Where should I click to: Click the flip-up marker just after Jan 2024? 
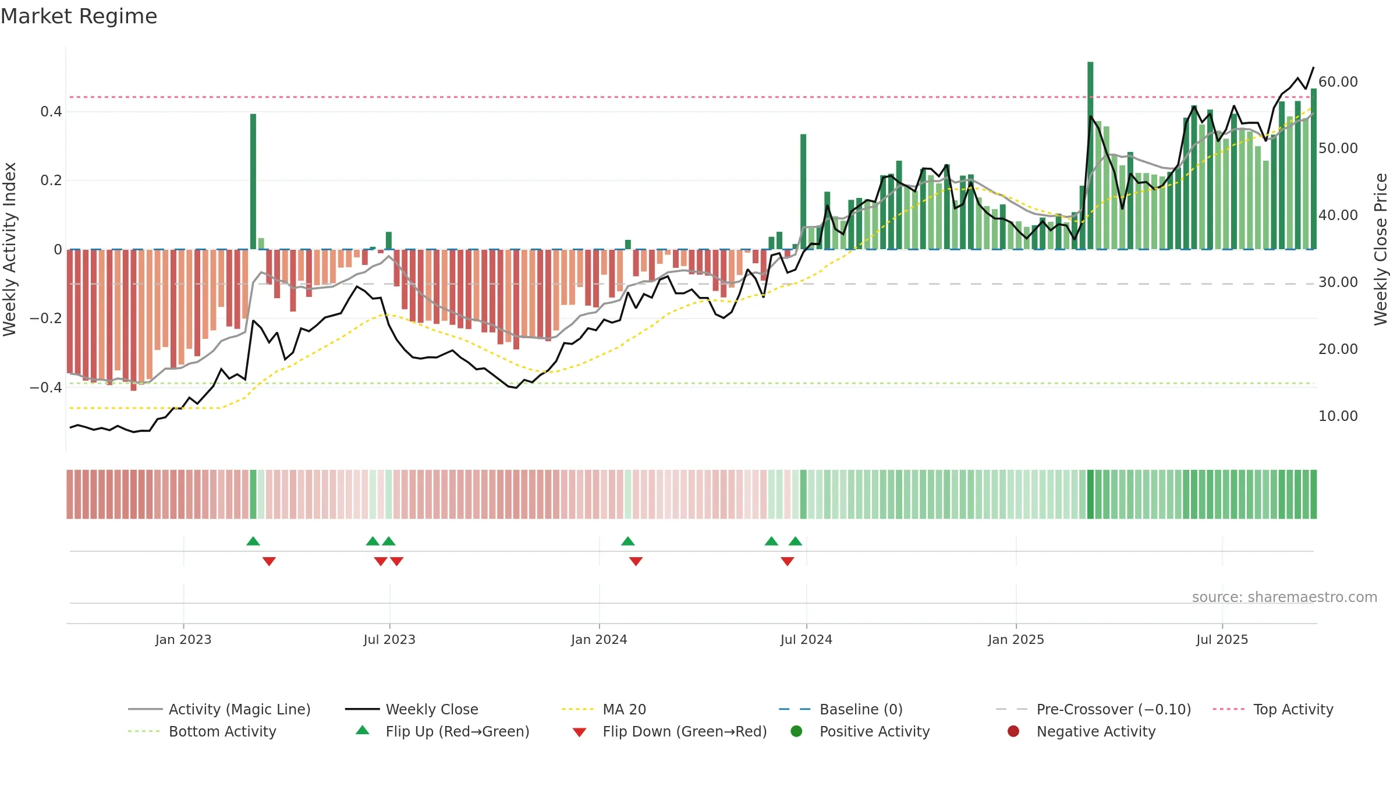(627, 541)
